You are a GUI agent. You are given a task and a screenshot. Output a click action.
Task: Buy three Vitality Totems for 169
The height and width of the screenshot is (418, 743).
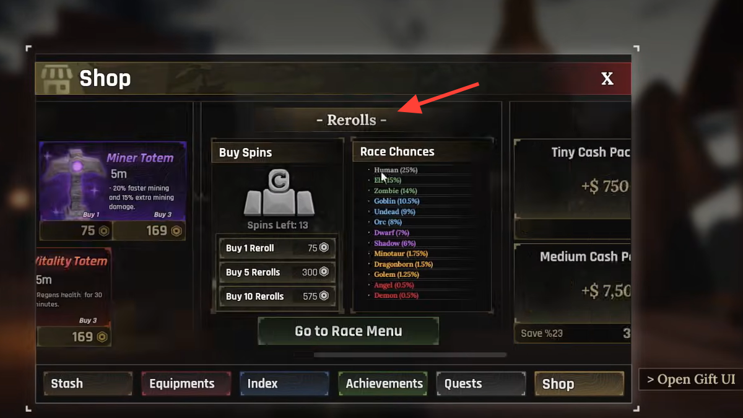click(x=74, y=337)
